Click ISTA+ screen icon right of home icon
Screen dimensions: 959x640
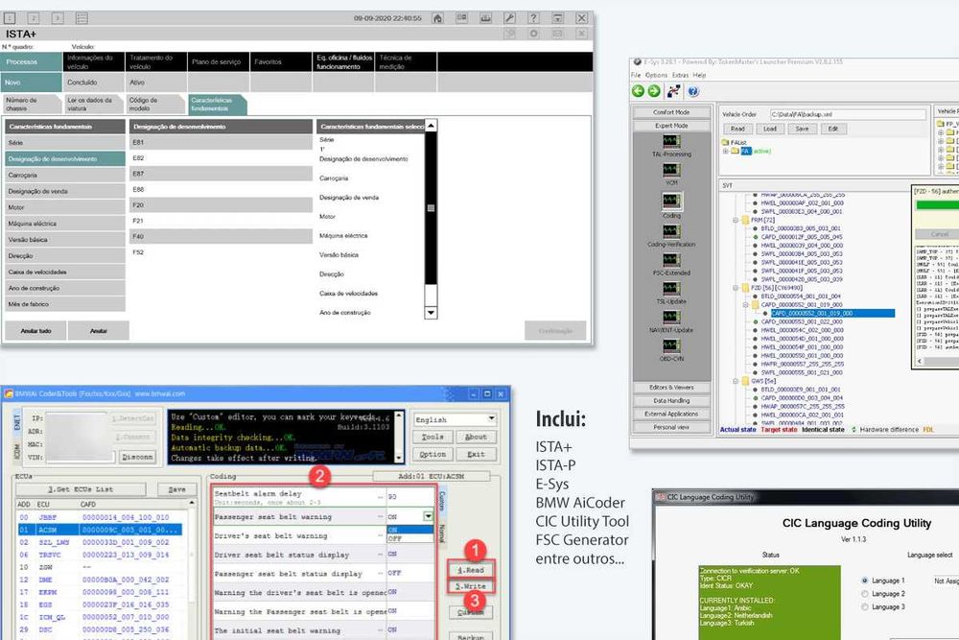[462, 18]
